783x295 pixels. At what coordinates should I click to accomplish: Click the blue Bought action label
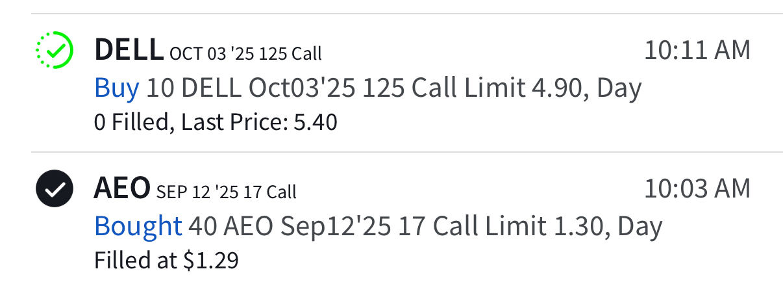click(x=138, y=227)
